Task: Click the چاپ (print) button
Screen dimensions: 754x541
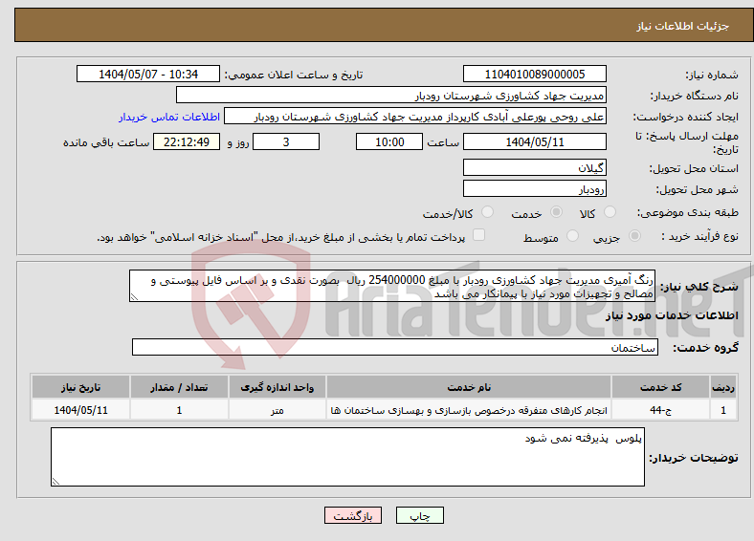Action: [419, 515]
